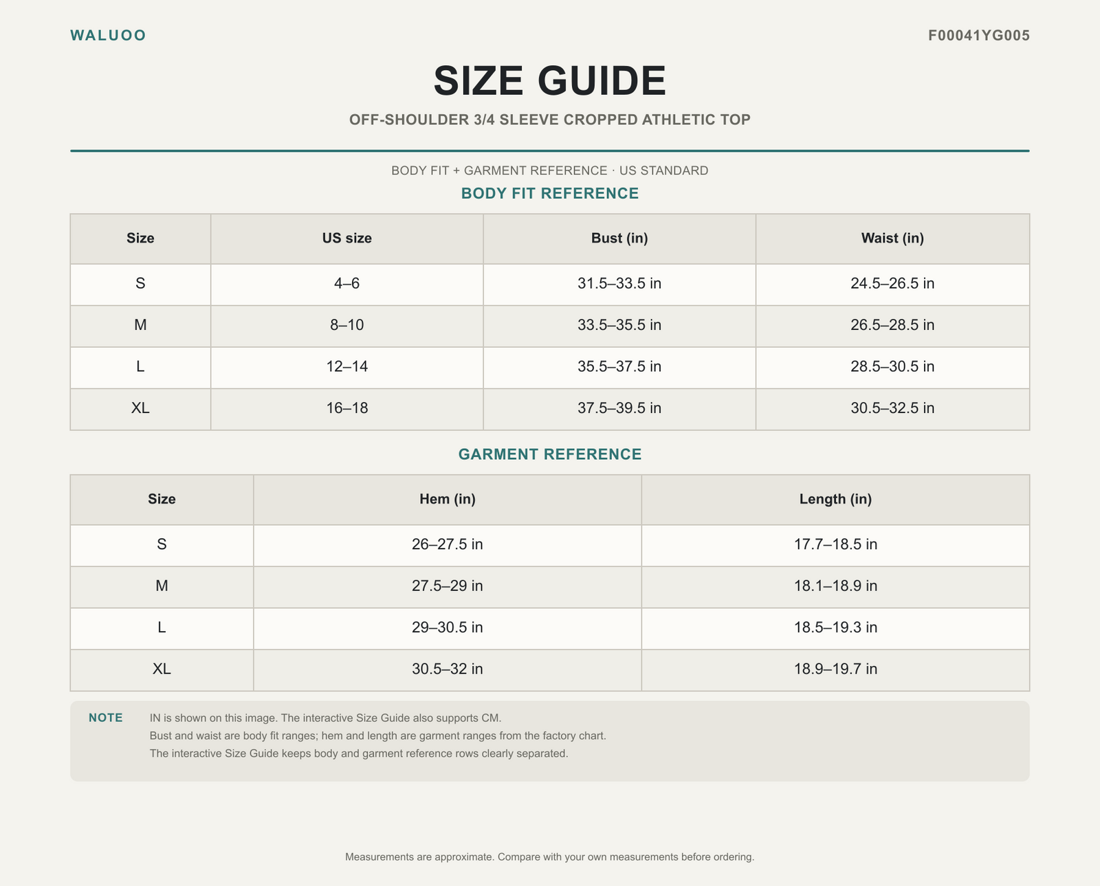Select the product code F00041YG005

978,36
